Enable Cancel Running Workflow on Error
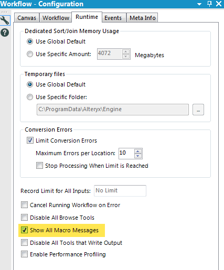 [x=24, y=205]
